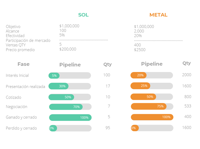This screenshot has height=149, width=200.
Task: Click SOL Cotizado 50% pipeline bar
Action: click(70, 97)
